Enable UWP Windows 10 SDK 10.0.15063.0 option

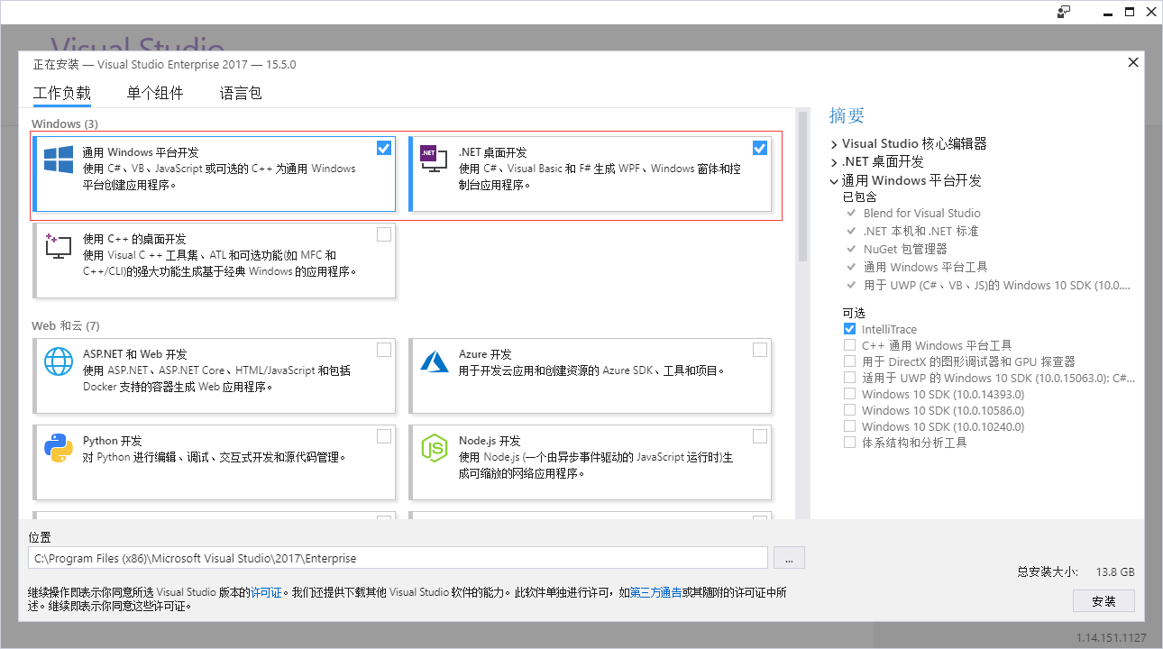[x=849, y=378]
